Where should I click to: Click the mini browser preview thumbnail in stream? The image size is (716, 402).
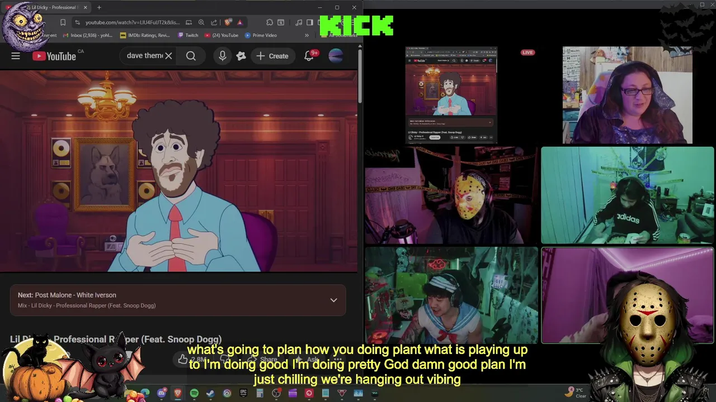pyautogui.click(x=451, y=95)
